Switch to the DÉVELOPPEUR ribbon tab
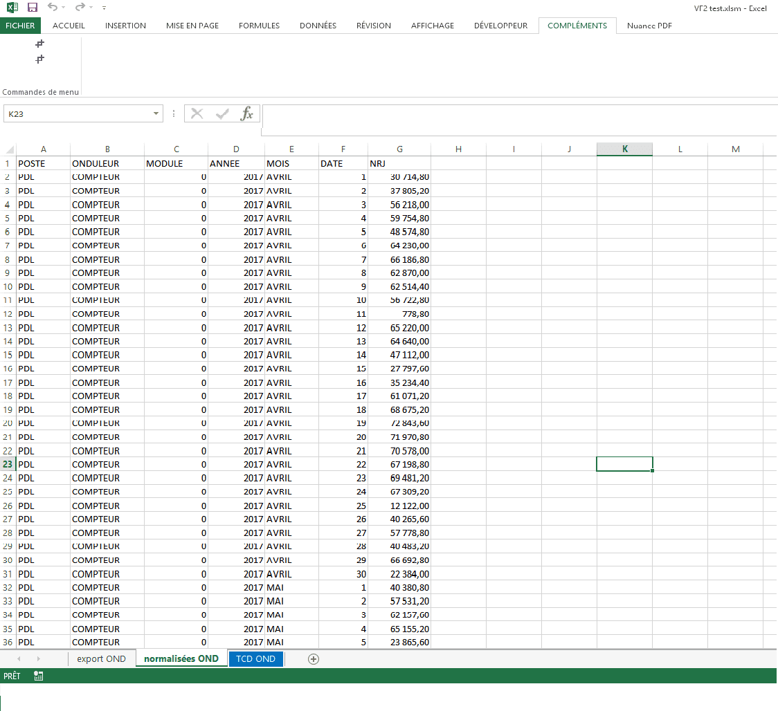Viewport: 778px width, 711px height. 500,26
